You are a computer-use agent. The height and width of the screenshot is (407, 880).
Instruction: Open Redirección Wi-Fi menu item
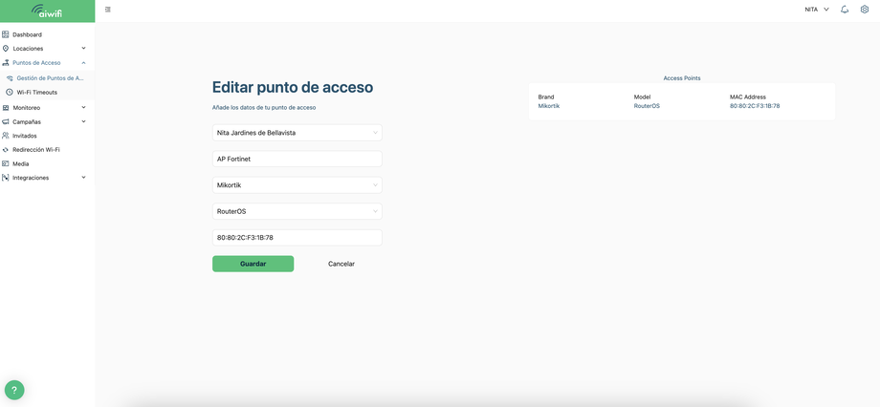click(36, 150)
